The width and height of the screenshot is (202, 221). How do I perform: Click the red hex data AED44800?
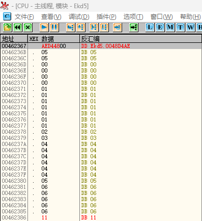(x=54, y=46)
